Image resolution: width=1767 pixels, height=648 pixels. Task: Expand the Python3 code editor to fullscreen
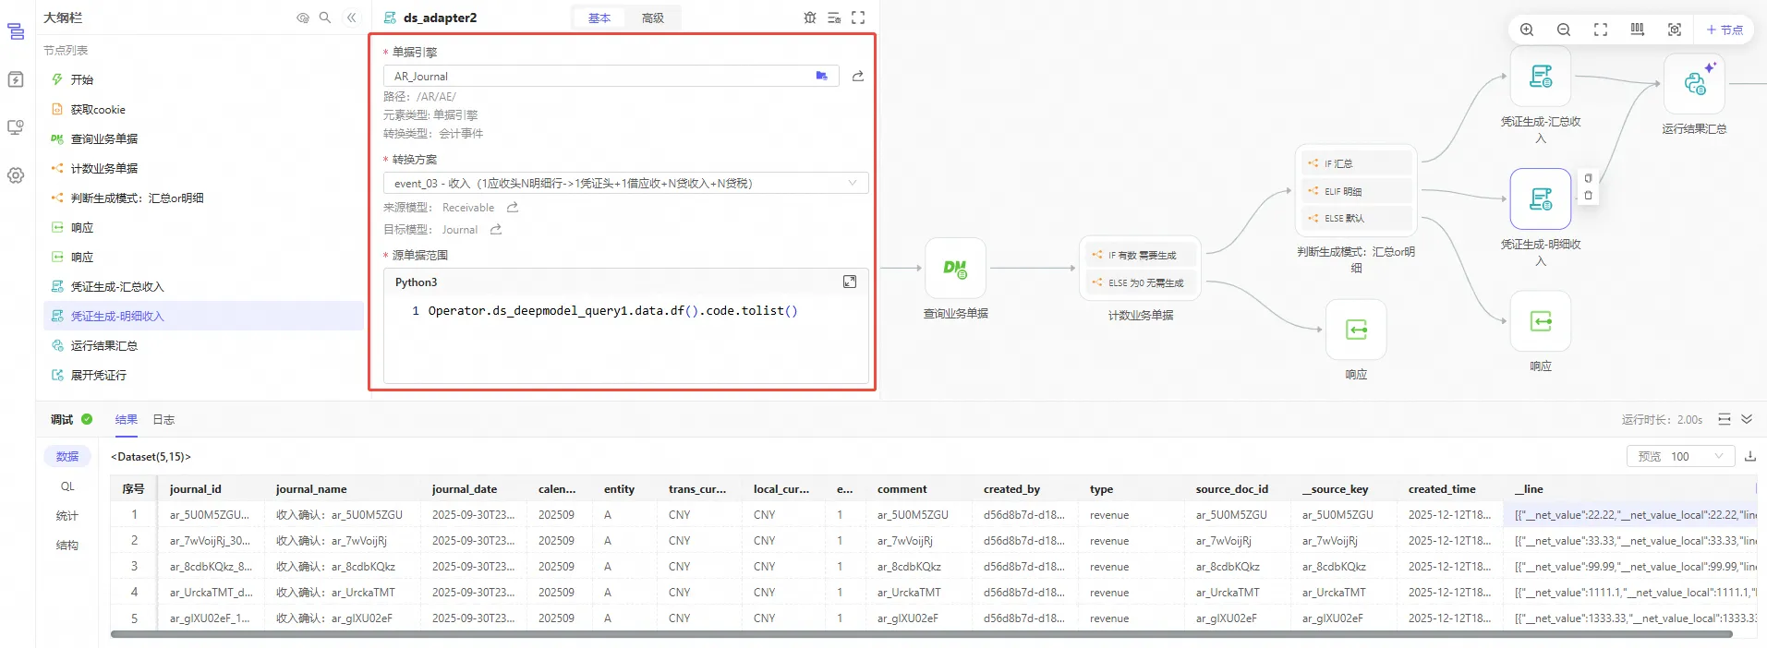[x=849, y=282]
